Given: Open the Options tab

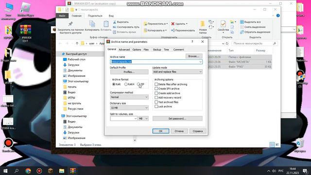Looking at the screenshot, I should tap(137, 50).
